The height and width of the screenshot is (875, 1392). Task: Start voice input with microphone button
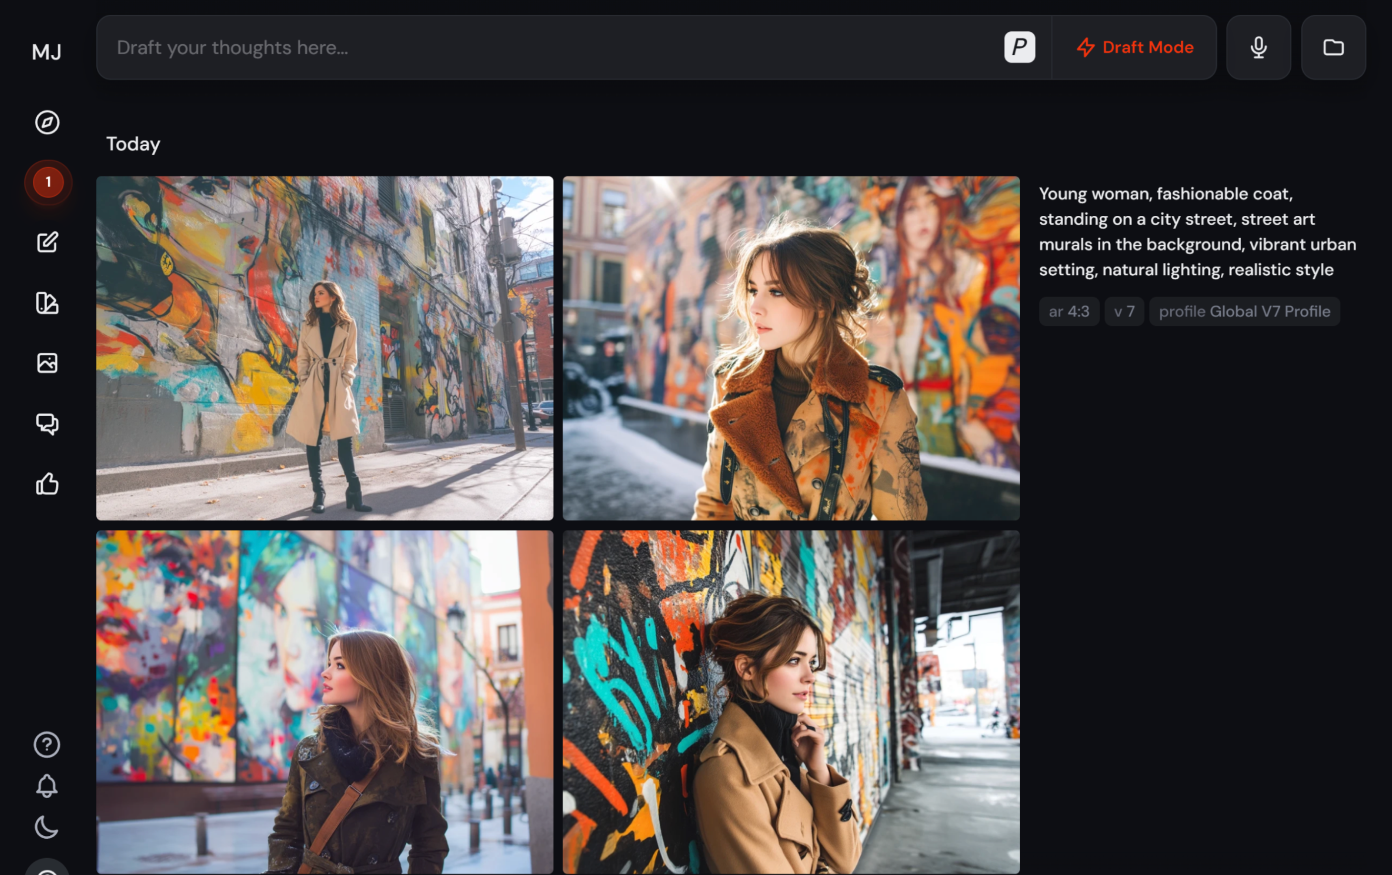(1259, 48)
